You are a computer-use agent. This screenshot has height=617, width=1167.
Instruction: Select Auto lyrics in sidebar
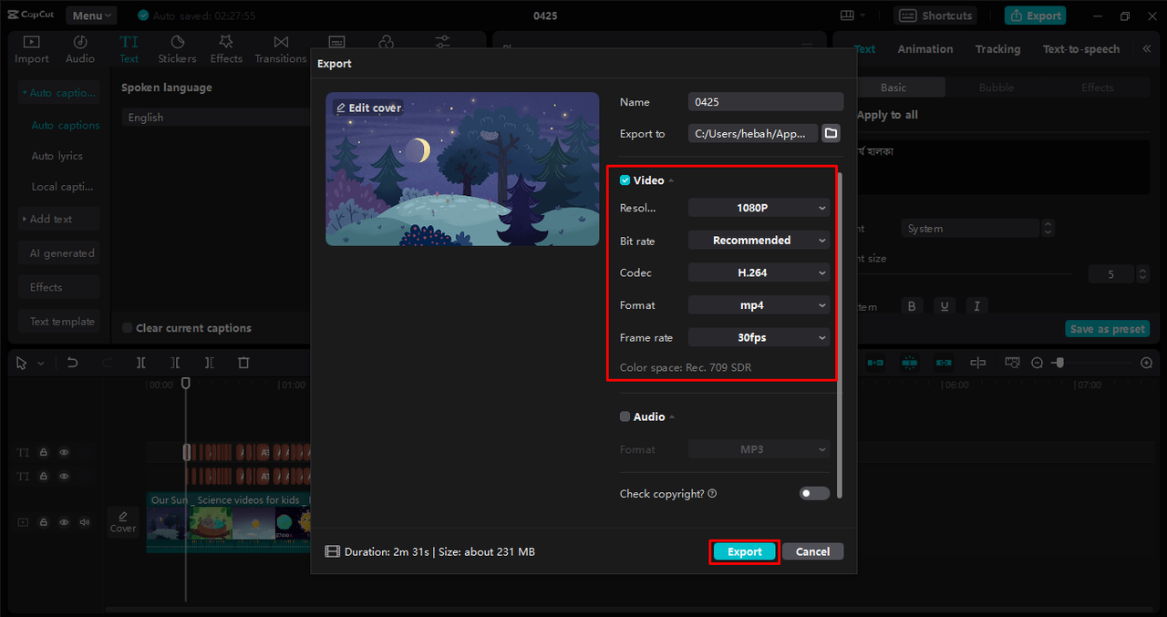[x=57, y=156]
